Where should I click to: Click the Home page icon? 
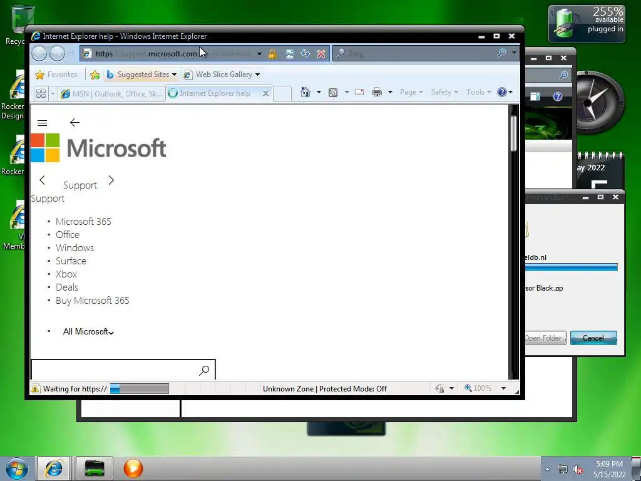(305, 92)
